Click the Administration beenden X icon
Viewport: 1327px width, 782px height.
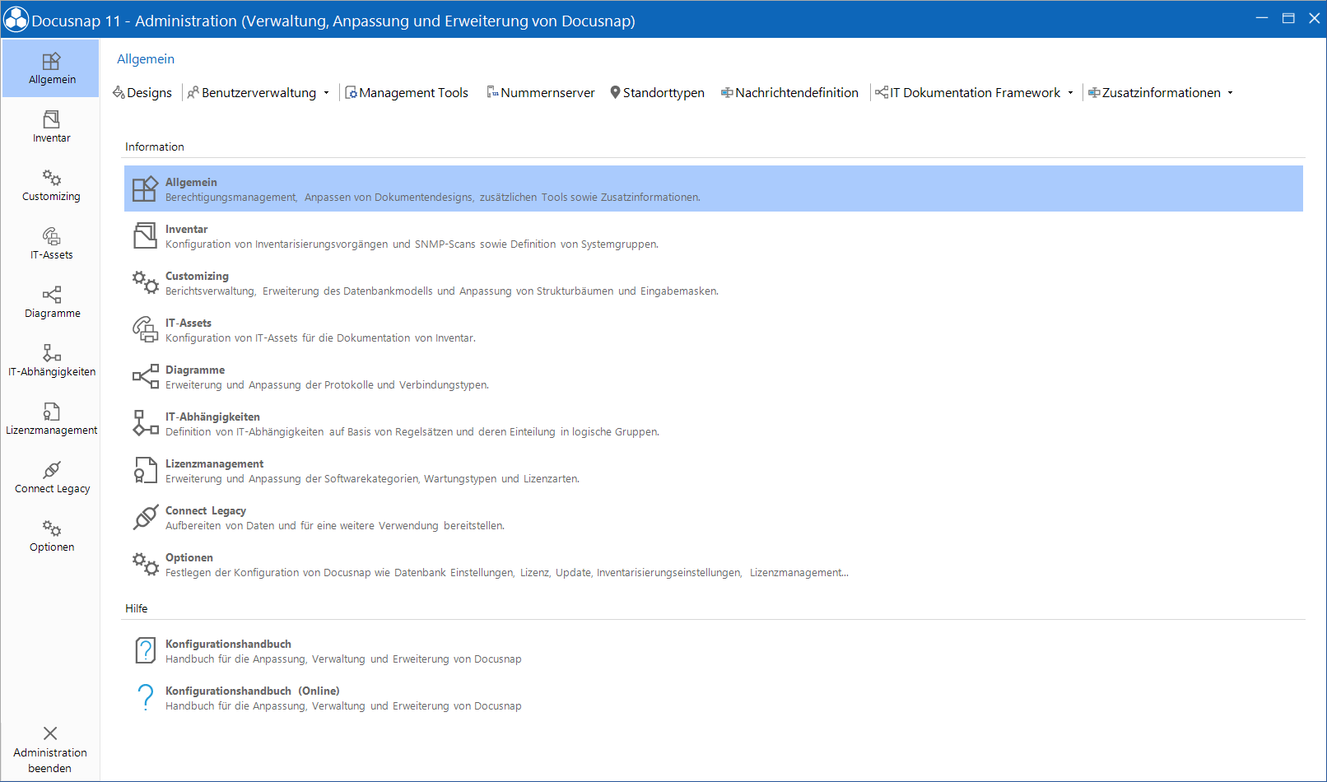click(50, 733)
